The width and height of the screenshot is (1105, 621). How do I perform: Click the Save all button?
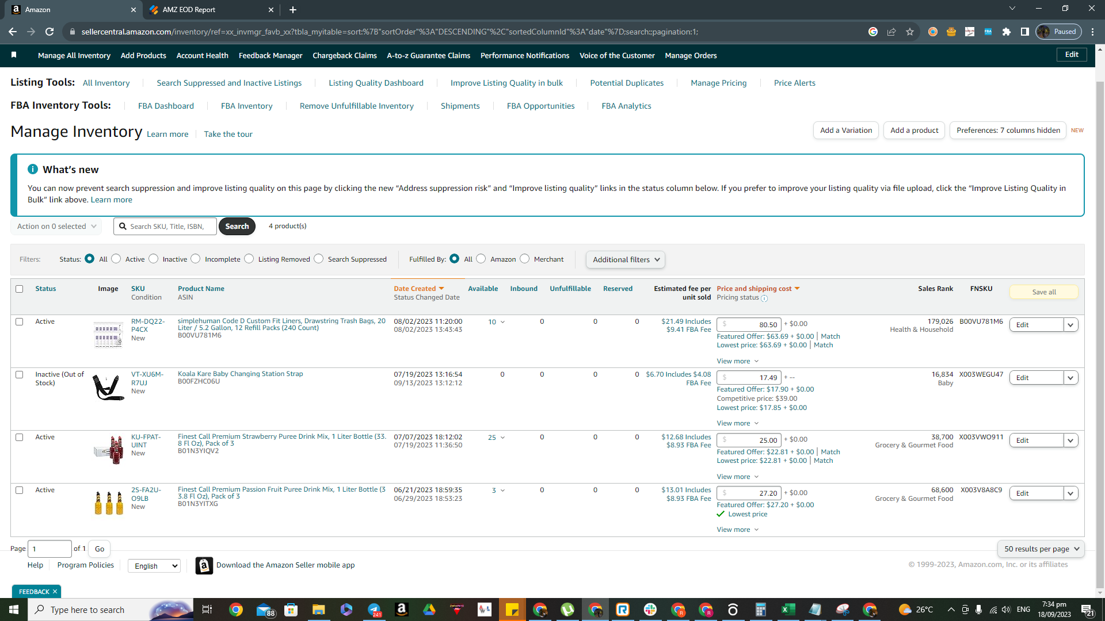(x=1044, y=292)
